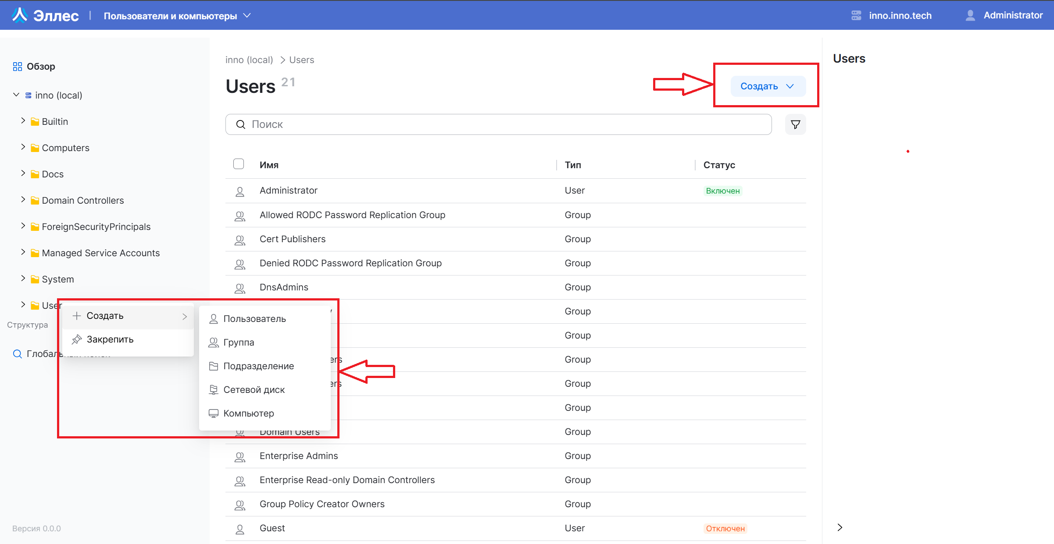
Task: Click the Эллес logo icon
Action: point(20,15)
